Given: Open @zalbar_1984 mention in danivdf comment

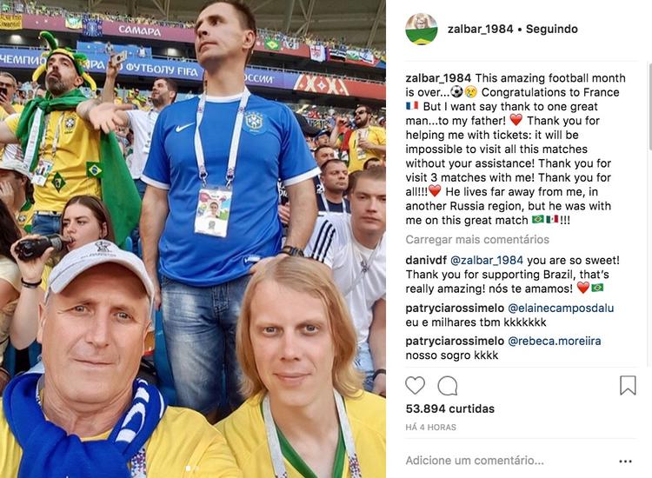Looking at the screenshot, I should (x=487, y=261).
